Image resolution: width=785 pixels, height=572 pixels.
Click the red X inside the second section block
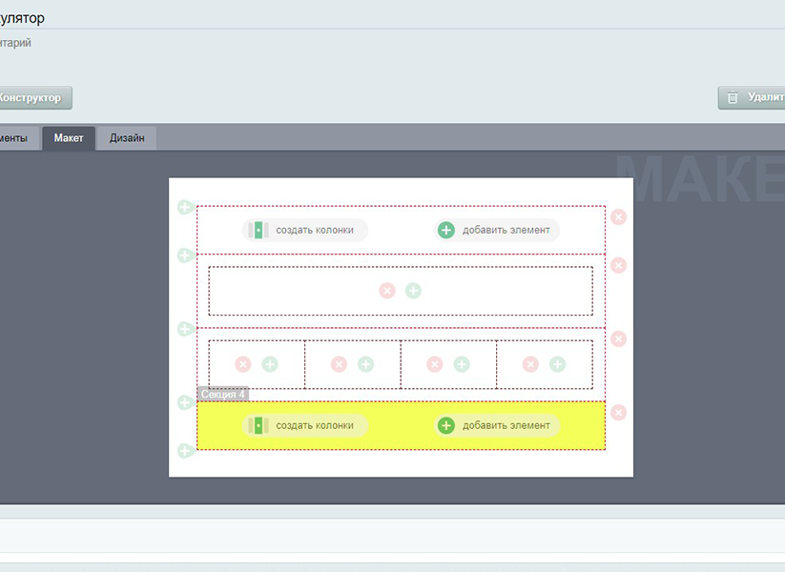pos(386,291)
